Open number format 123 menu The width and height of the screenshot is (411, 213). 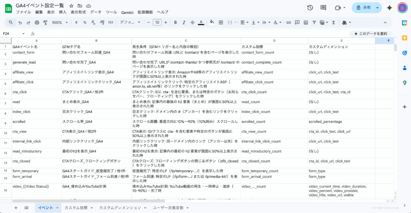[111, 22]
